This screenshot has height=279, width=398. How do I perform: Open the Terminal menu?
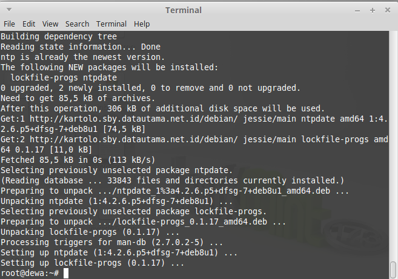coord(111,24)
